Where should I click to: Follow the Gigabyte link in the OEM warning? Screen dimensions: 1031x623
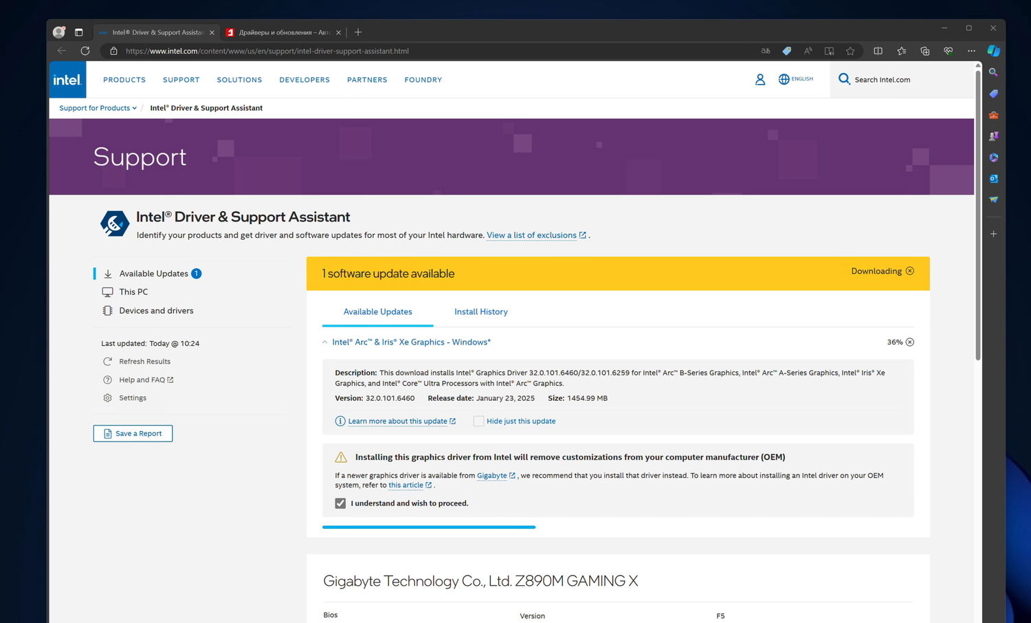pyautogui.click(x=496, y=476)
